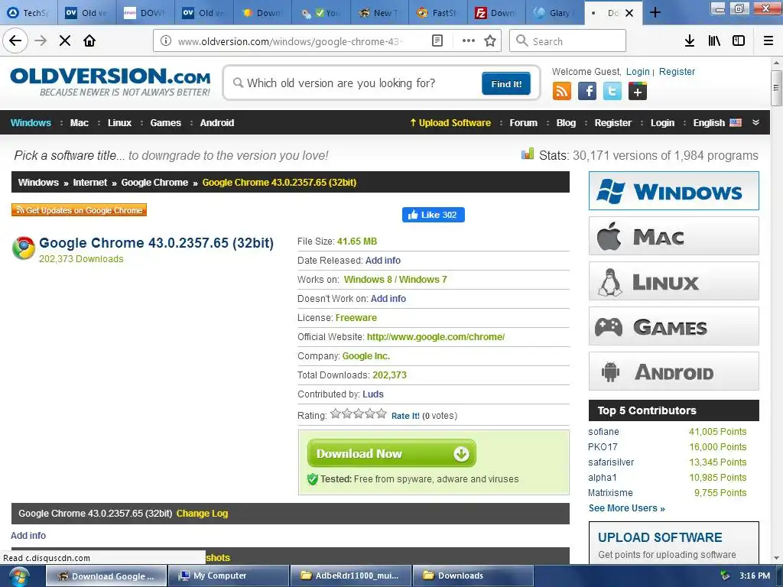Click the Download Now button
Screen dimensions: 783x587
point(391,454)
